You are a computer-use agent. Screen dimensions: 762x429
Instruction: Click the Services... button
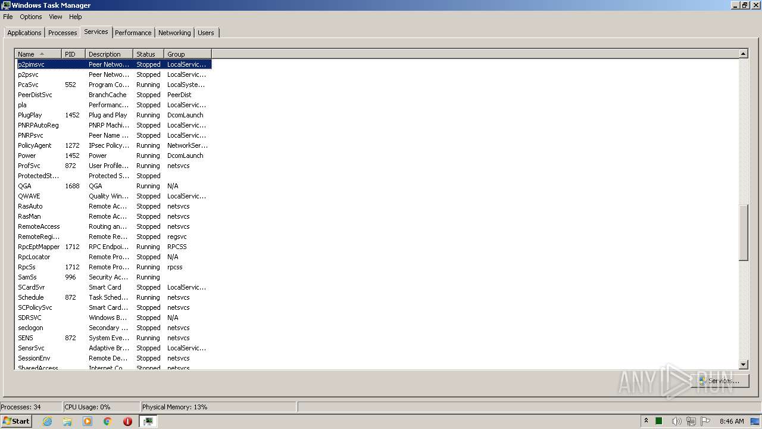coord(720,380)
